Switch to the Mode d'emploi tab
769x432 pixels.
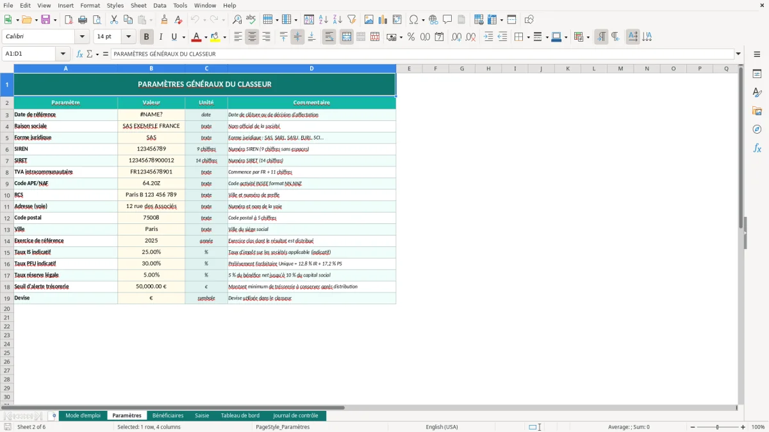pos(83,416)
